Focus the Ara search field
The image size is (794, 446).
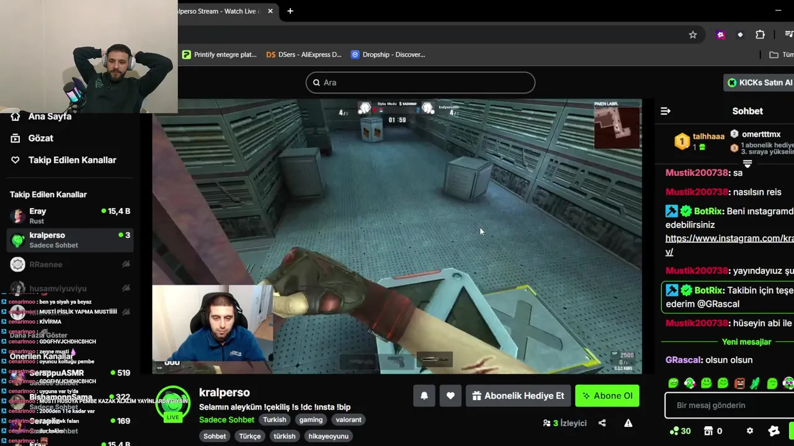tap(421, 82)
